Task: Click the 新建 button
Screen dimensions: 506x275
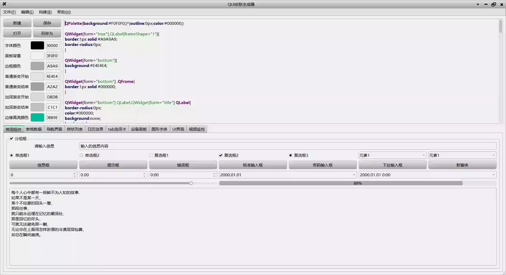Action: [x=17, y=23]
